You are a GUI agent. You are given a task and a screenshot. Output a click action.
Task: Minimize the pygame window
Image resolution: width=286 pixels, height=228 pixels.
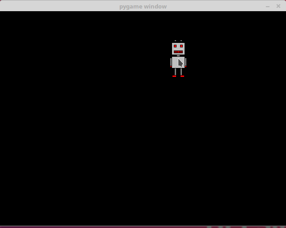pos(268,6)
